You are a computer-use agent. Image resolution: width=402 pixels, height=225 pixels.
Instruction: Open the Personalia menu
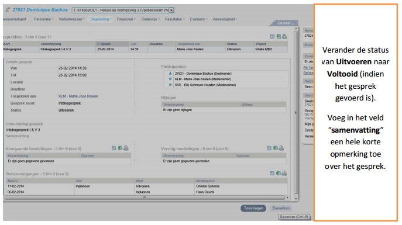43,19
